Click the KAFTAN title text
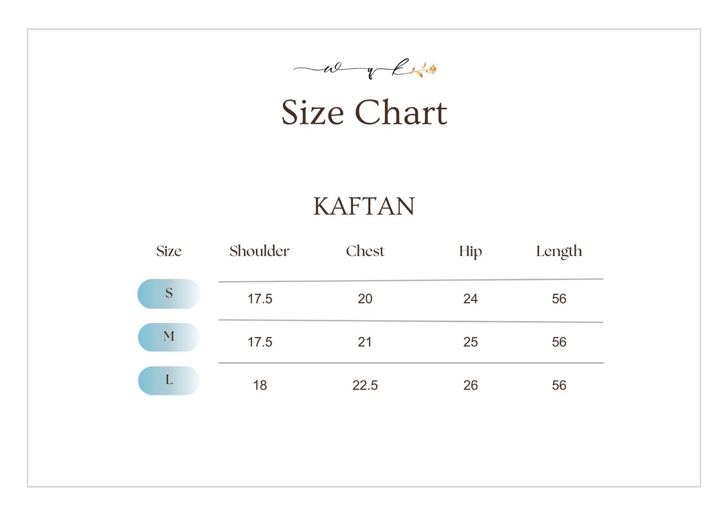 point(364,206)
